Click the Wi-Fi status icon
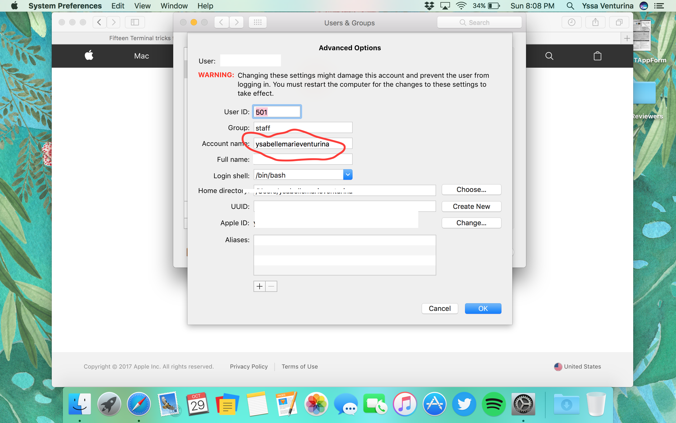 click(x=461, y=6)
